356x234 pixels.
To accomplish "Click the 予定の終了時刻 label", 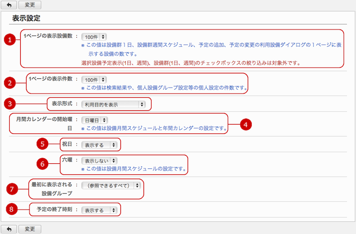I will coord(54,209).
